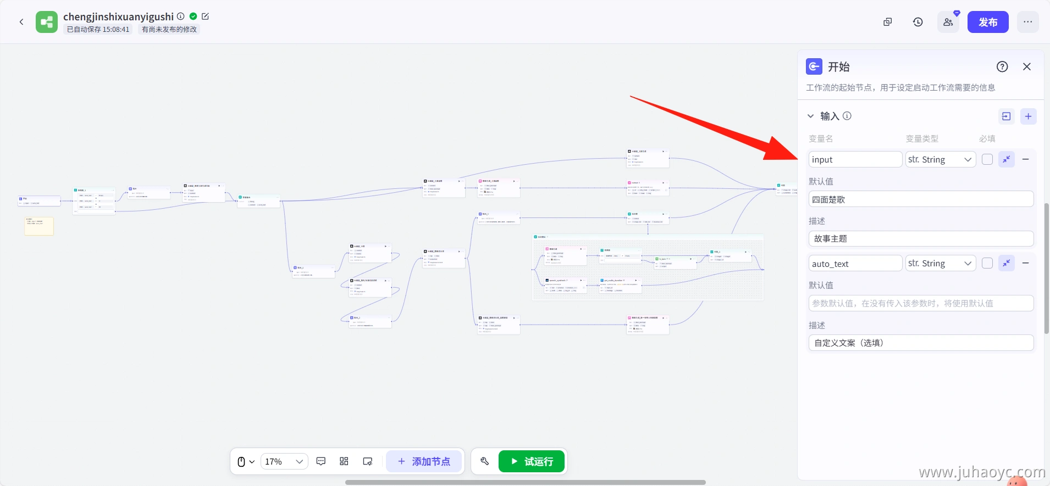Click the 发布 publish button
Viewport: 1050px width, 486px height.
(987, 22)
